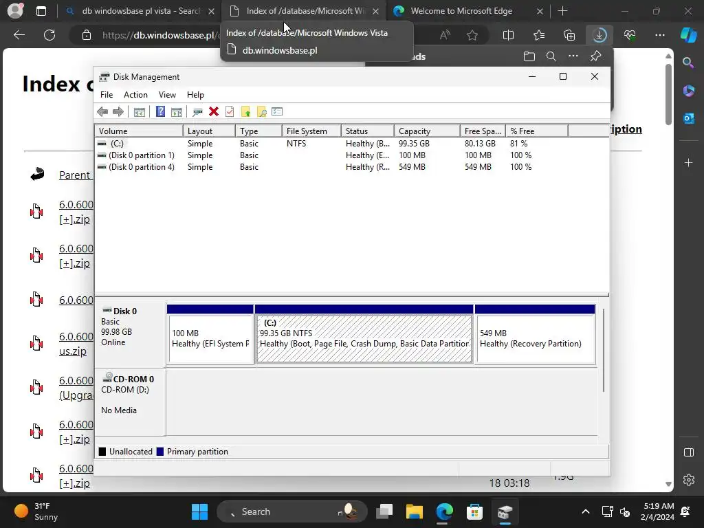
Task: Click the folder with green arrow toolbar icon
Action: pos(245,112)
